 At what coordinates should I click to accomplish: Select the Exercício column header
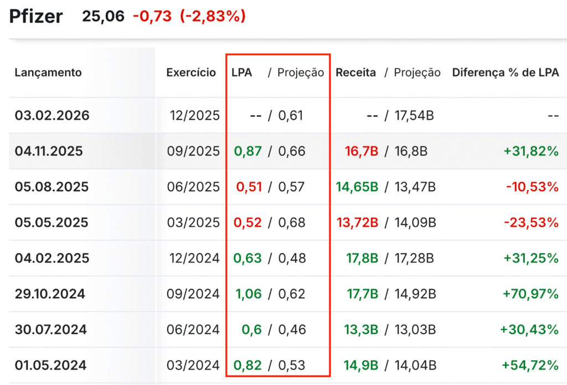191,72
